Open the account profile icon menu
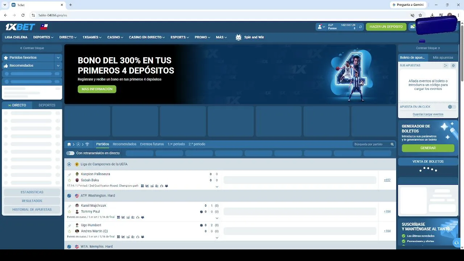Image resolution: width=464 pixels, height=261 pixels. (321, 27)
